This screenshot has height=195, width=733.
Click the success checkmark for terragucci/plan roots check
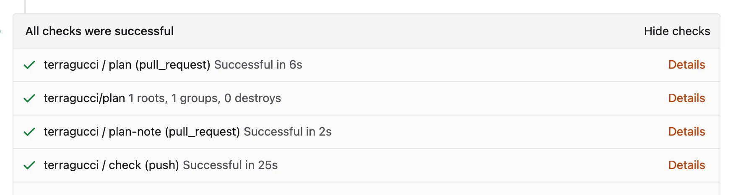[x=29, y=98]
